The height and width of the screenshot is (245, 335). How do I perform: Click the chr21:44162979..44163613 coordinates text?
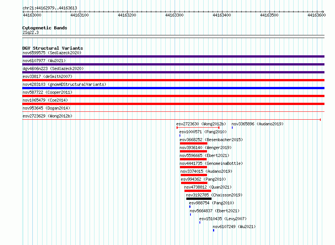click(x=50, y=8)
